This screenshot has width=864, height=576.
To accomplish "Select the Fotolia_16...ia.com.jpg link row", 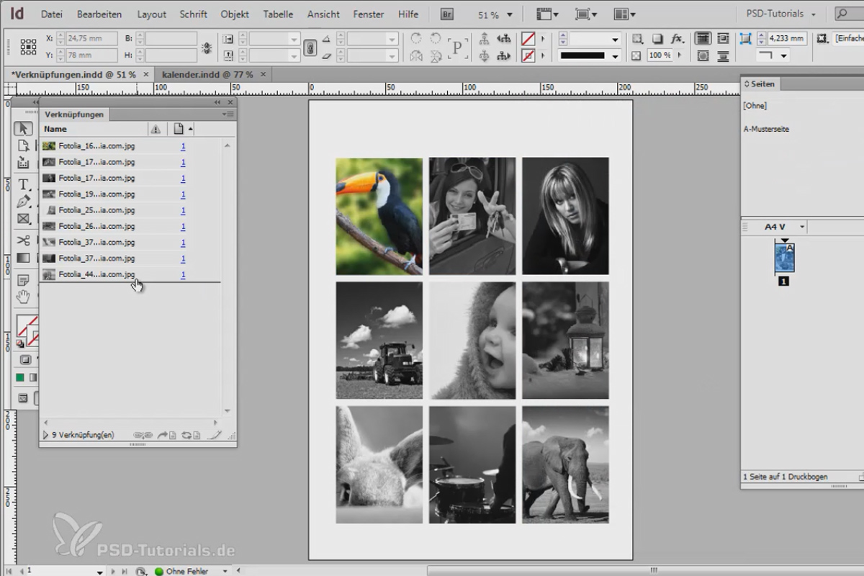I will pos(130,146).
